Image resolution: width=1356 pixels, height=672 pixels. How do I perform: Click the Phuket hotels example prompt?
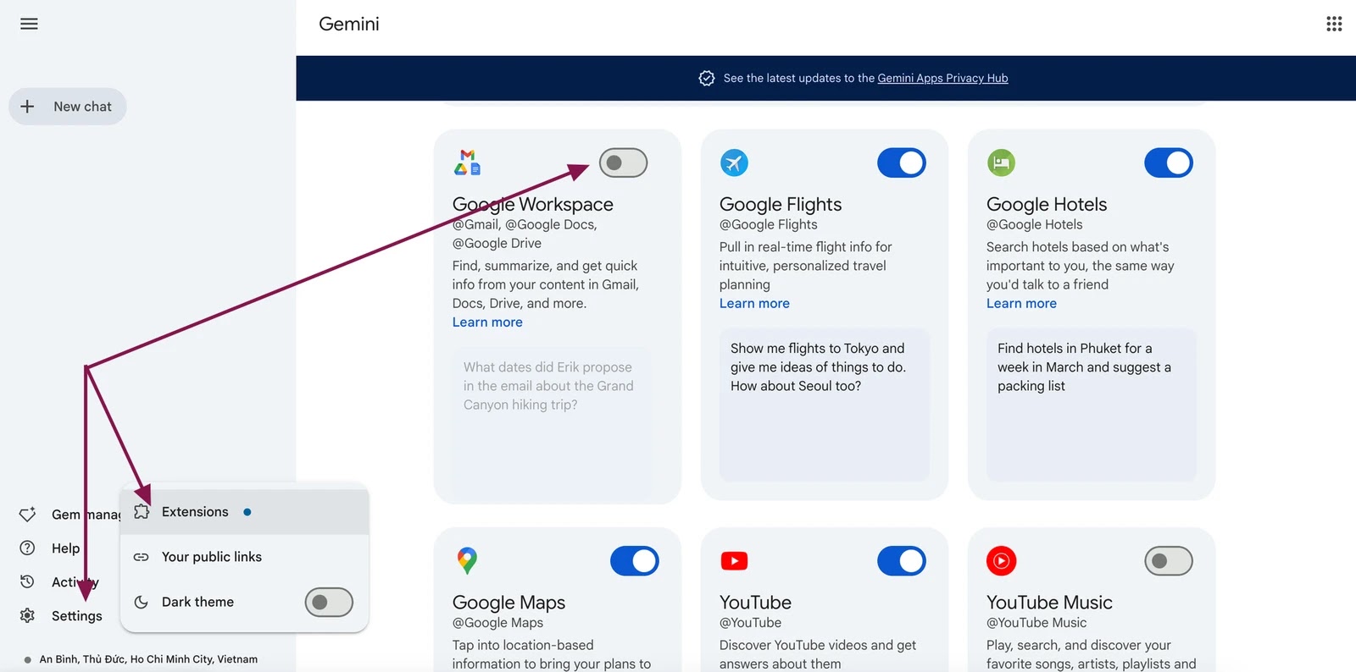pyautogui.click(x=1092, y=405)
